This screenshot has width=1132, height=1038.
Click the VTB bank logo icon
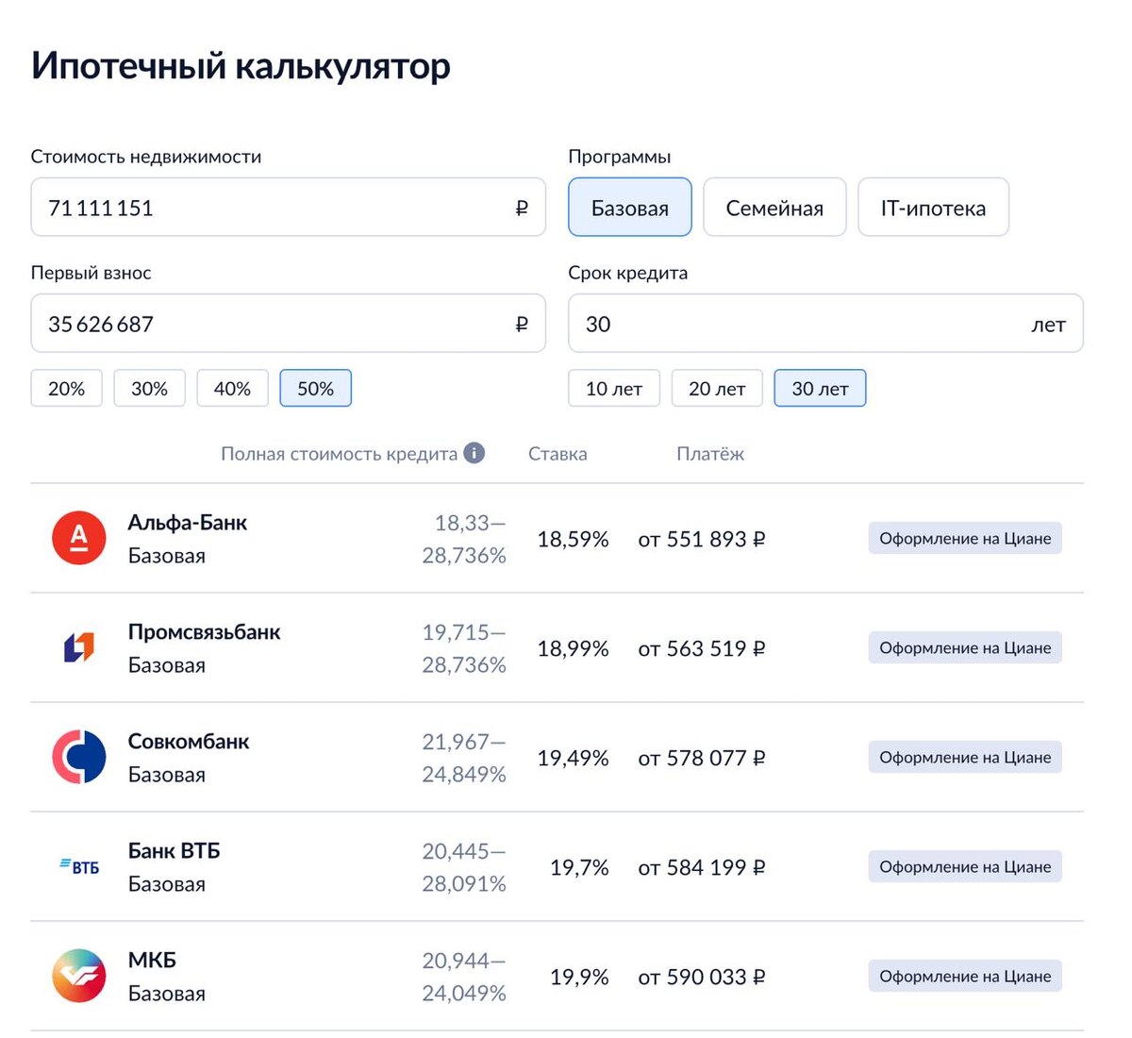(79, 866)
